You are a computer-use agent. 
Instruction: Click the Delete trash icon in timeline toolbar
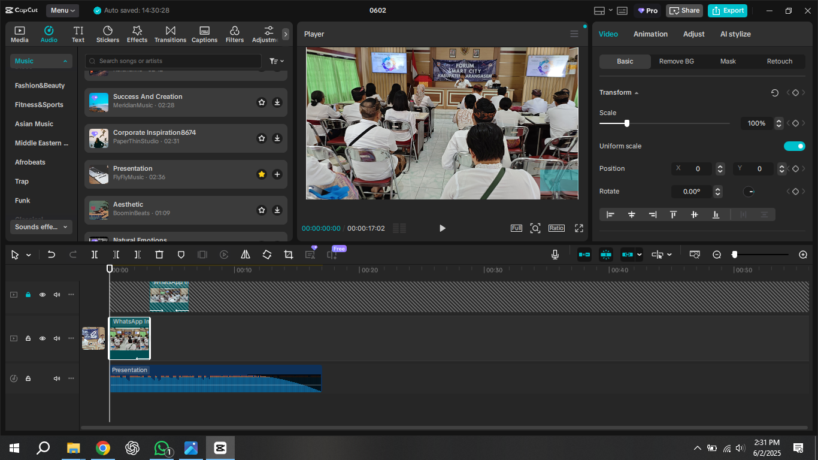pos(159,255)
